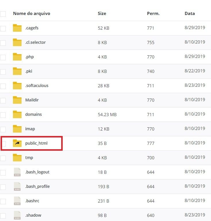Click the .shadow file name
The width and height of the screenshot is (211, 221).
(x=33, y=215)
